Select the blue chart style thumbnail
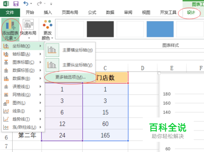Viewport: 204px width, 152px height. [160, 29]
